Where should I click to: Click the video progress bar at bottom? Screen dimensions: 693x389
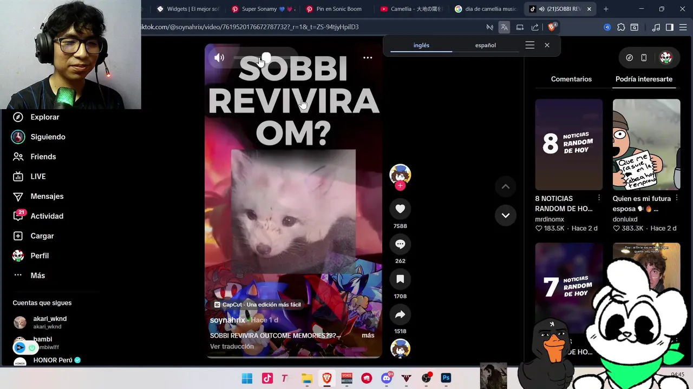[293, 357]
